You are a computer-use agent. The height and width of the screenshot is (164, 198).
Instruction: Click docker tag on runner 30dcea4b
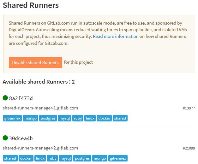(x=26, y=158)
